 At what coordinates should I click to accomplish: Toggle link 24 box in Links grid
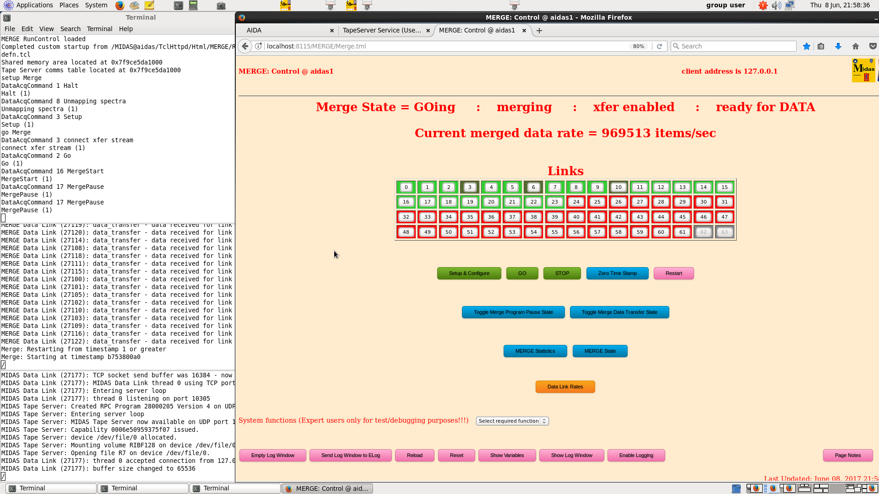coord(576,202)
